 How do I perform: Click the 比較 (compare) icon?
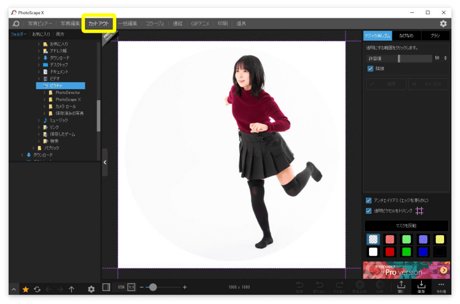pos(379,287)
